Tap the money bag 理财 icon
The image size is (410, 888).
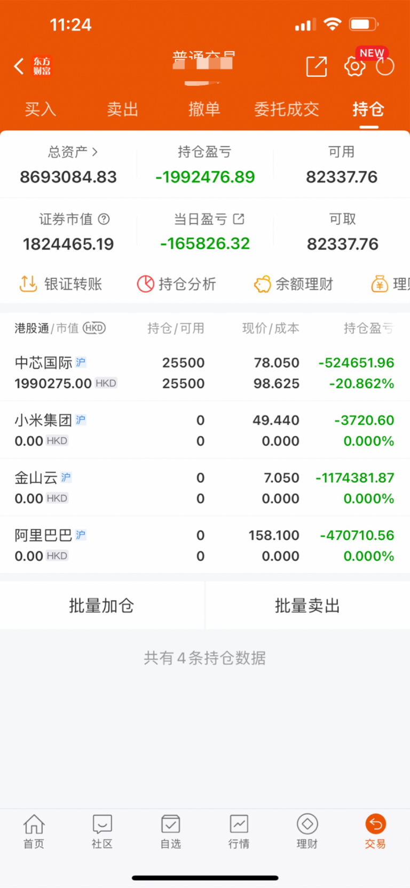[x=379, y=284]
